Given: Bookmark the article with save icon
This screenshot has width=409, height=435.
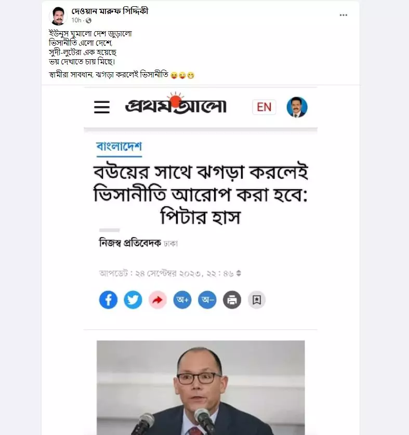Looking at the screenshot, I should 257,300.
